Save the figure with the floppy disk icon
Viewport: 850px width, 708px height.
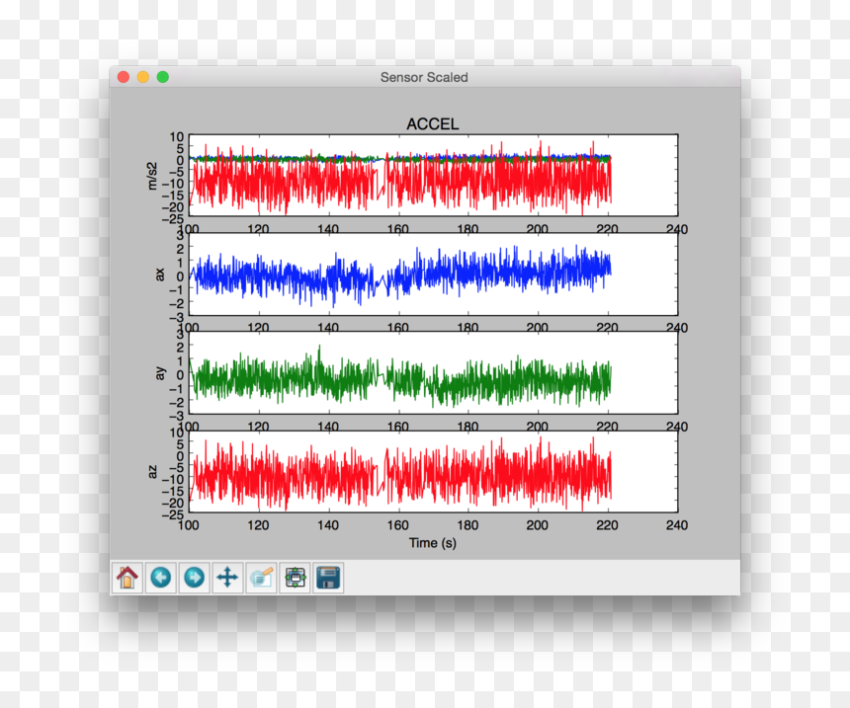[x=328, y=578]
